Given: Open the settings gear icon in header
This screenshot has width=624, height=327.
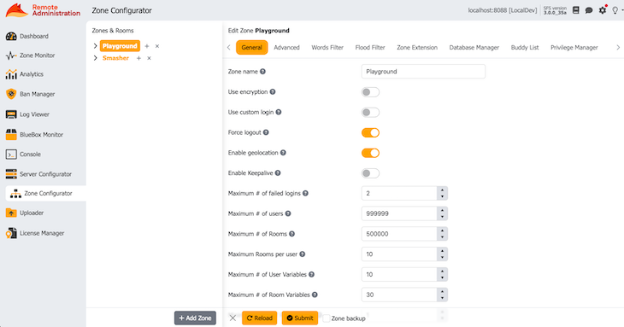Looking at the screenshot, I should [603, 10].
